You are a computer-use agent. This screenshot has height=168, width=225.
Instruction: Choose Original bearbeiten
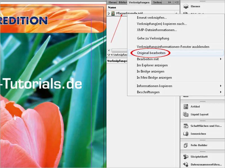pos(175,53)
